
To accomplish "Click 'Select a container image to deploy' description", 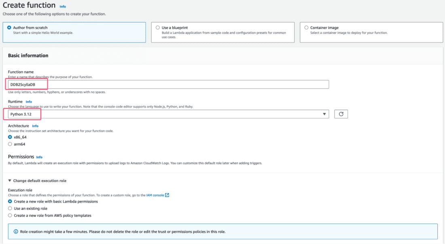I will [x=349, y=33].
